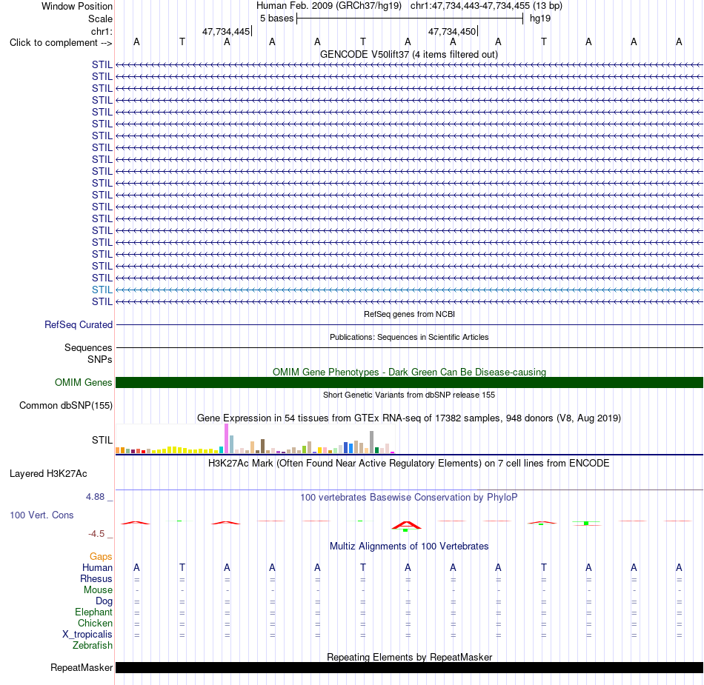Click the 47,734,445 position marker
704x685 pixels.
(x=226, y=31)
